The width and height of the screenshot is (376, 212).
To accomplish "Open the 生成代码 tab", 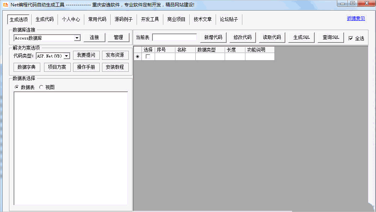I will point(45,20).
